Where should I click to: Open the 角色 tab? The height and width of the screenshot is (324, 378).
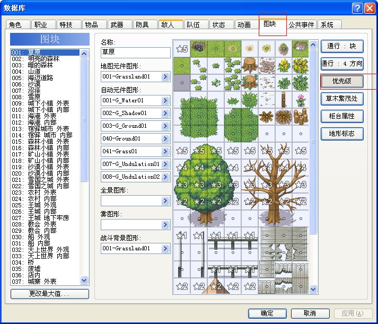[18, 24]
